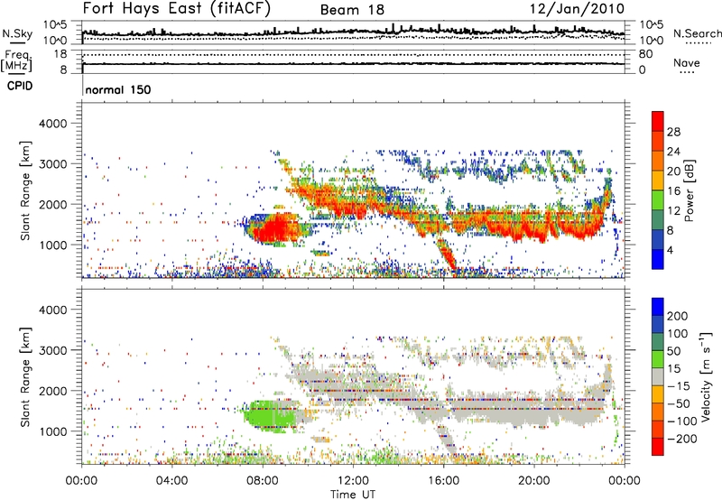Click the '80' tick on the Nave axis
The image size is (722, 500).
point(645,54)
